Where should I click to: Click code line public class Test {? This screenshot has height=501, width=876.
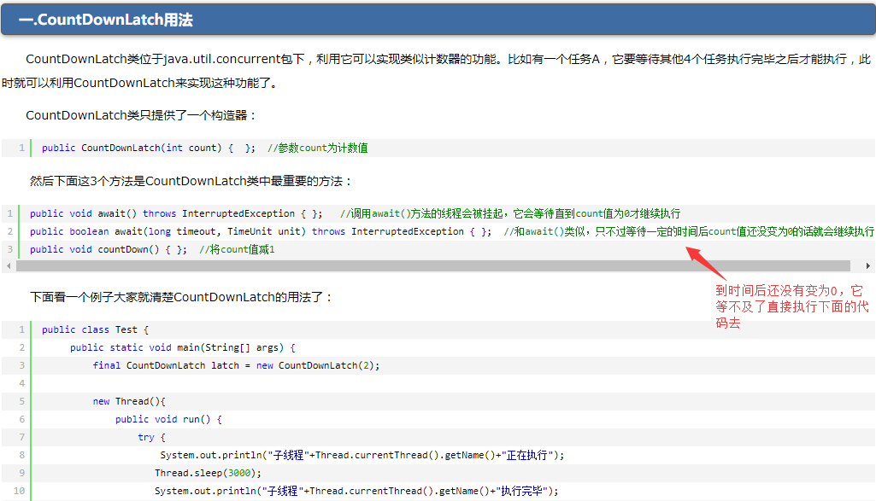coord(95,329)
